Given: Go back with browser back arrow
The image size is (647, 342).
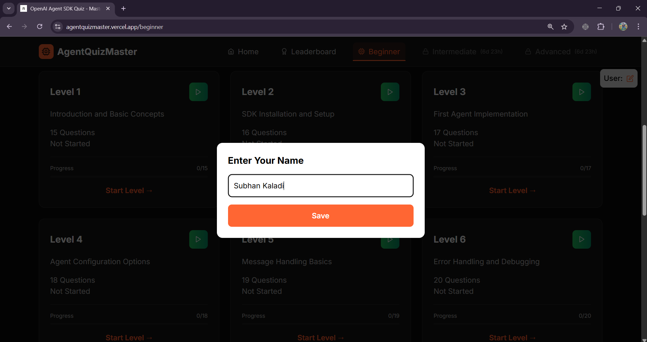Looking at the screenshot, I should (9, 27).
